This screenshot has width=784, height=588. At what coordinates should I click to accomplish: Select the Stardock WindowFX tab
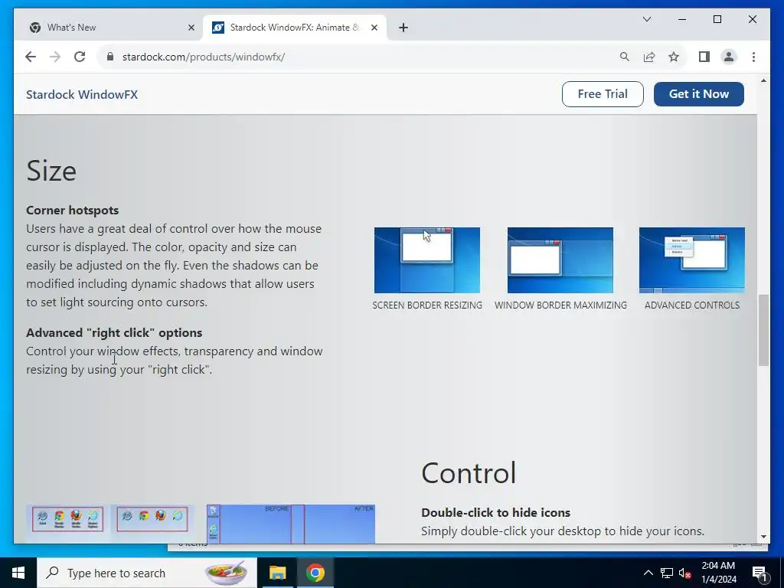point(294,28)
